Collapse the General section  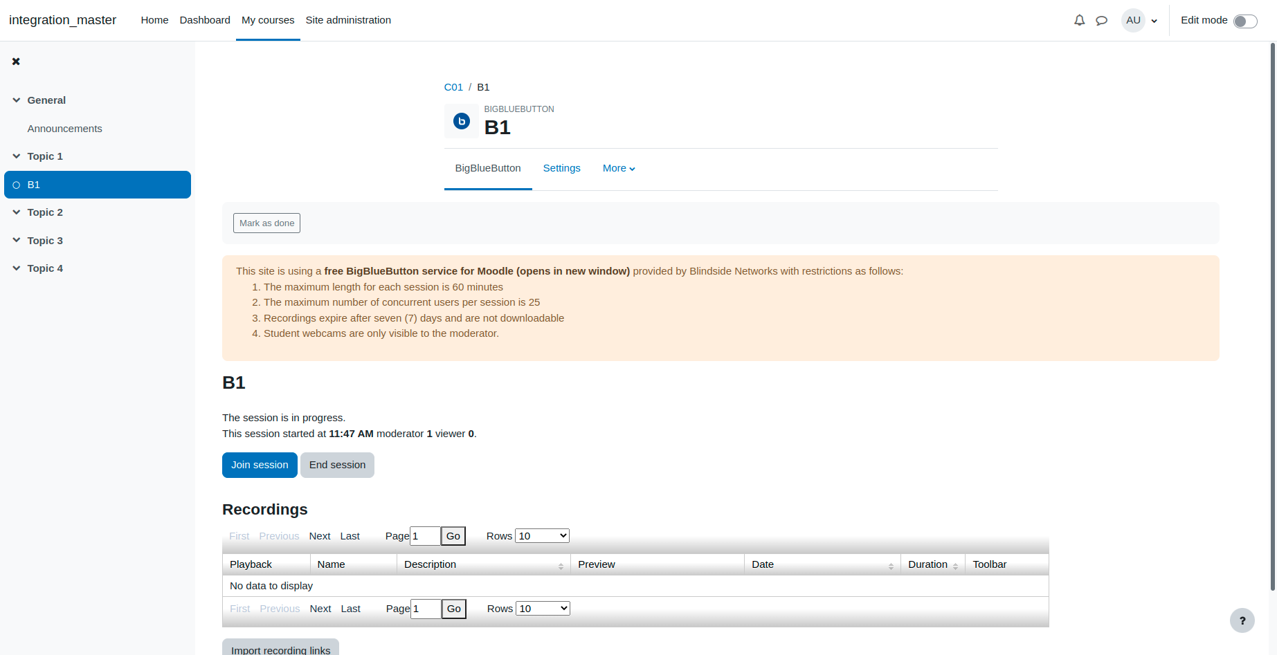point(17,100)
